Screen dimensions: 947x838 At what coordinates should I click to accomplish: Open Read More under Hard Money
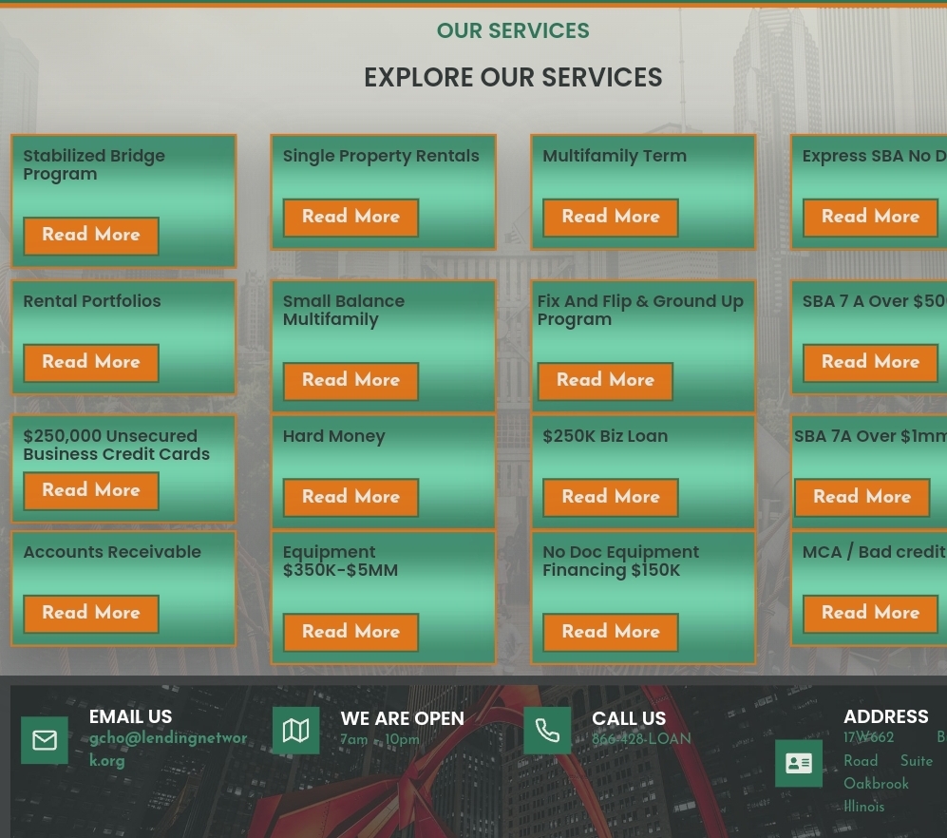point(350,498)
